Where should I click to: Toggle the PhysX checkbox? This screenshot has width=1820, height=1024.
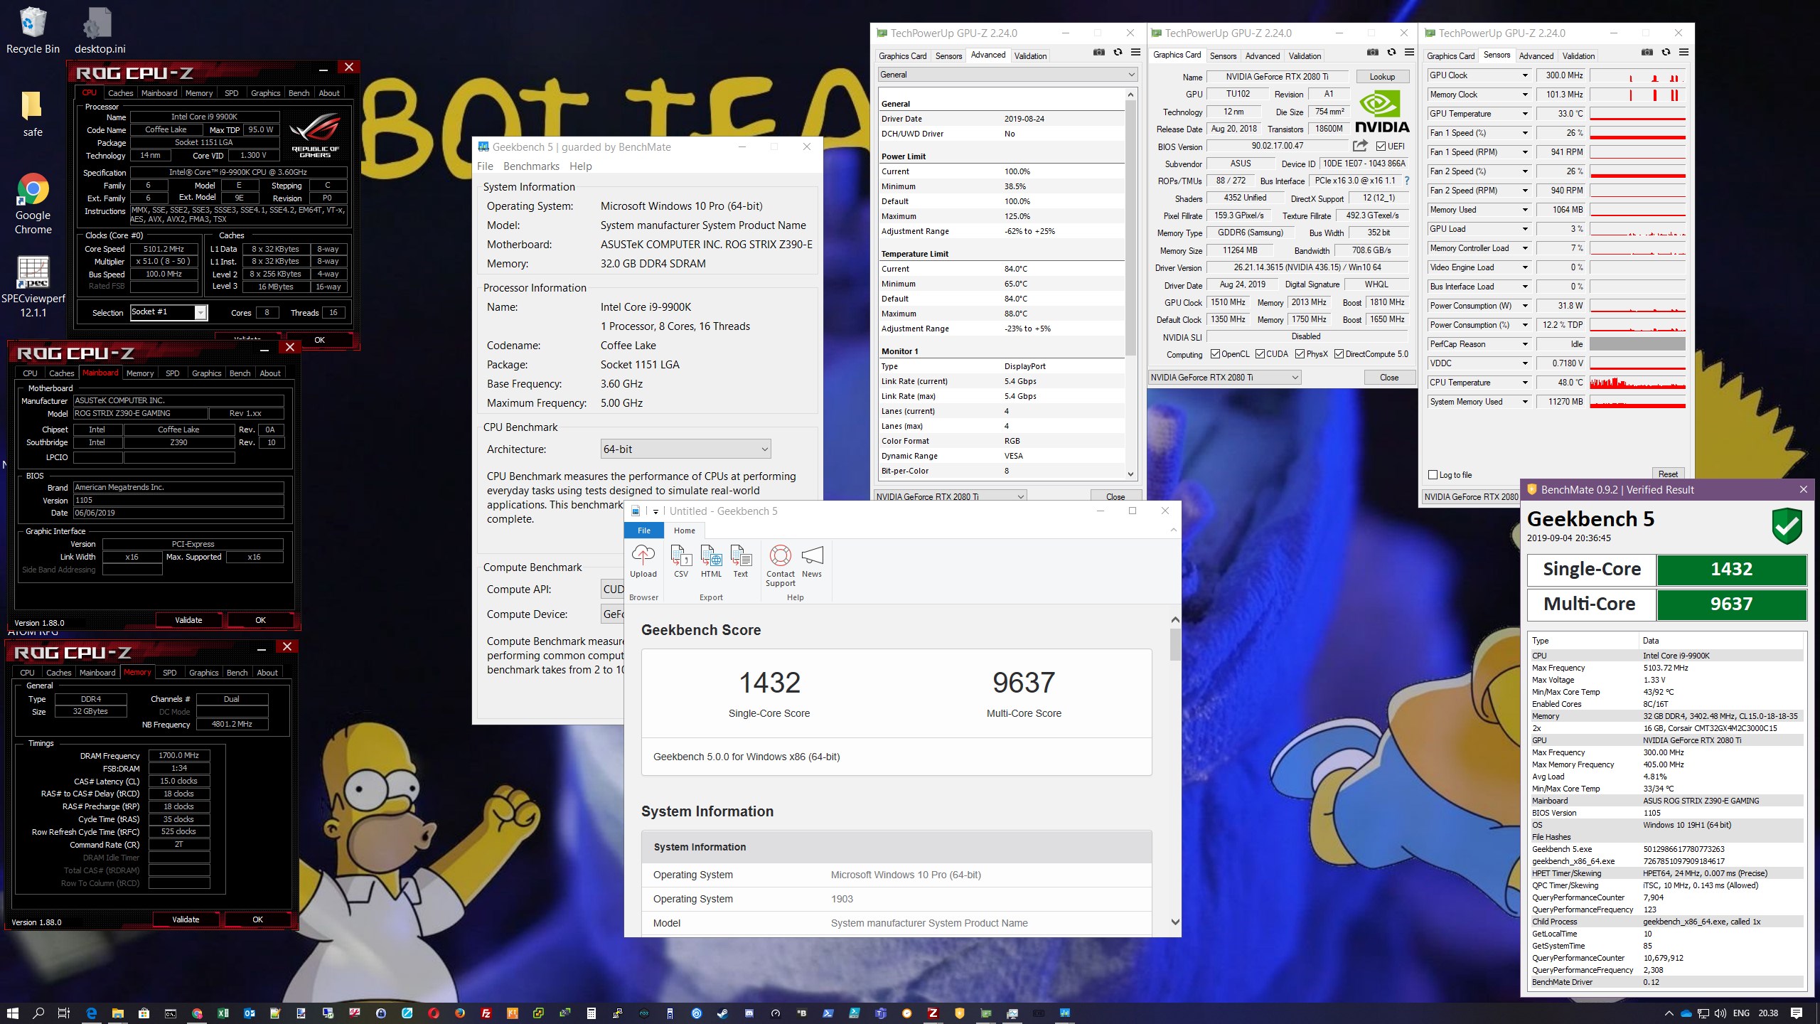pos(1300,354)
